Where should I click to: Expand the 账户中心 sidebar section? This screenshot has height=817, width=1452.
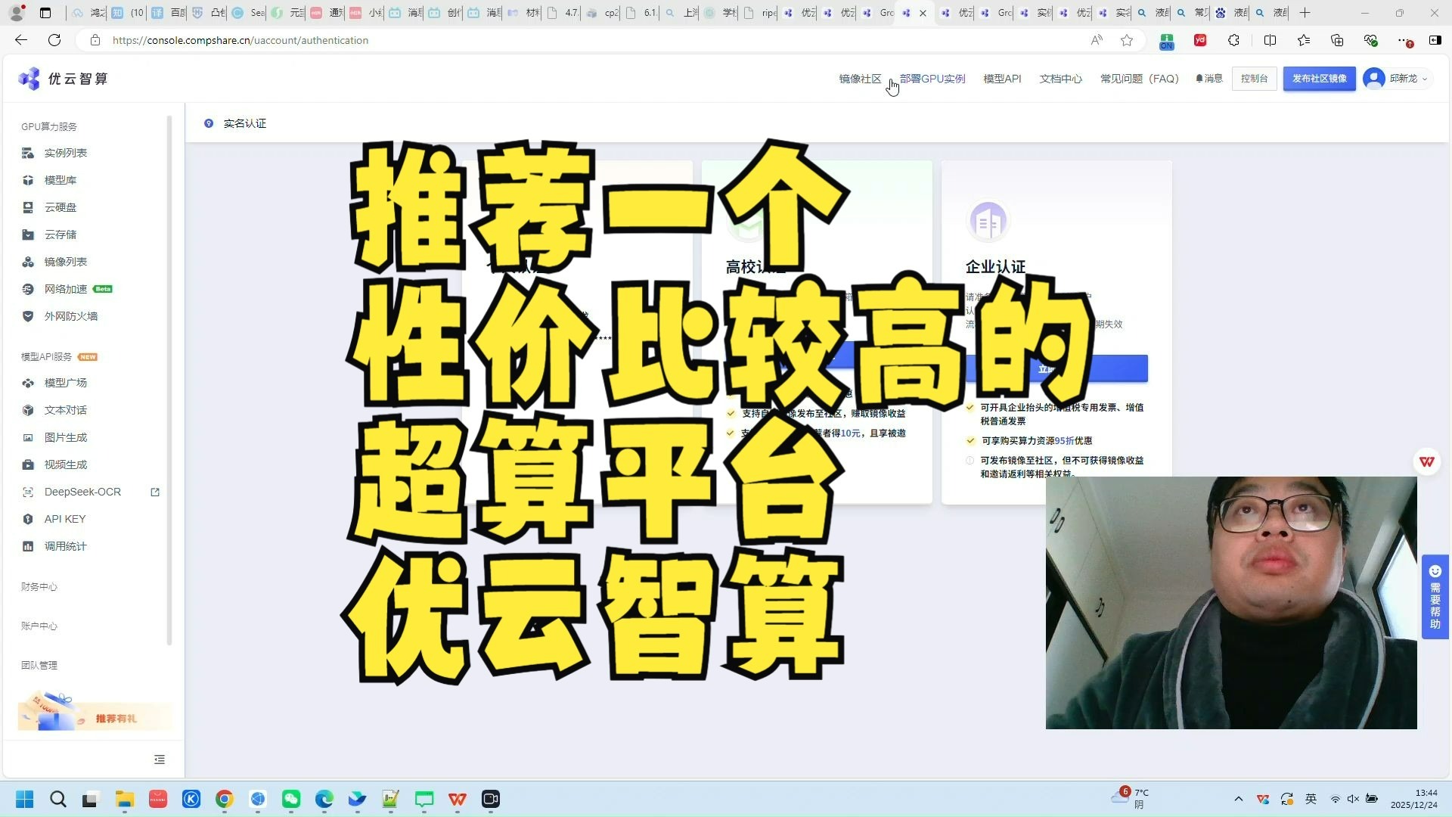[x=39, y=626]
